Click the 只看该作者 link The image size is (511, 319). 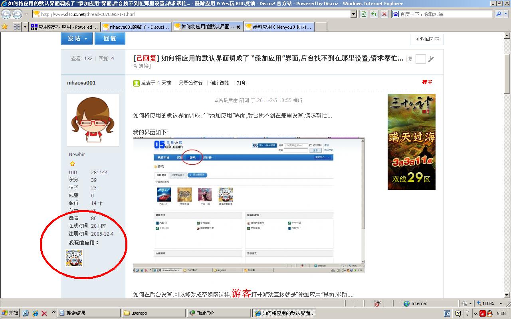pyautogui.click(x=190, y=83)
